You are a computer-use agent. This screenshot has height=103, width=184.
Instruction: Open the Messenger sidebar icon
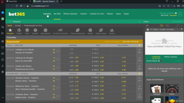[x=3, y=13]
